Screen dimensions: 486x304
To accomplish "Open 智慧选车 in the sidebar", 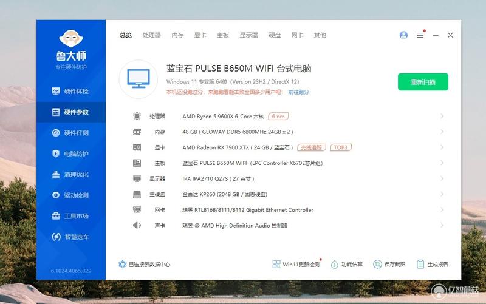I will [x=70, y=237].
